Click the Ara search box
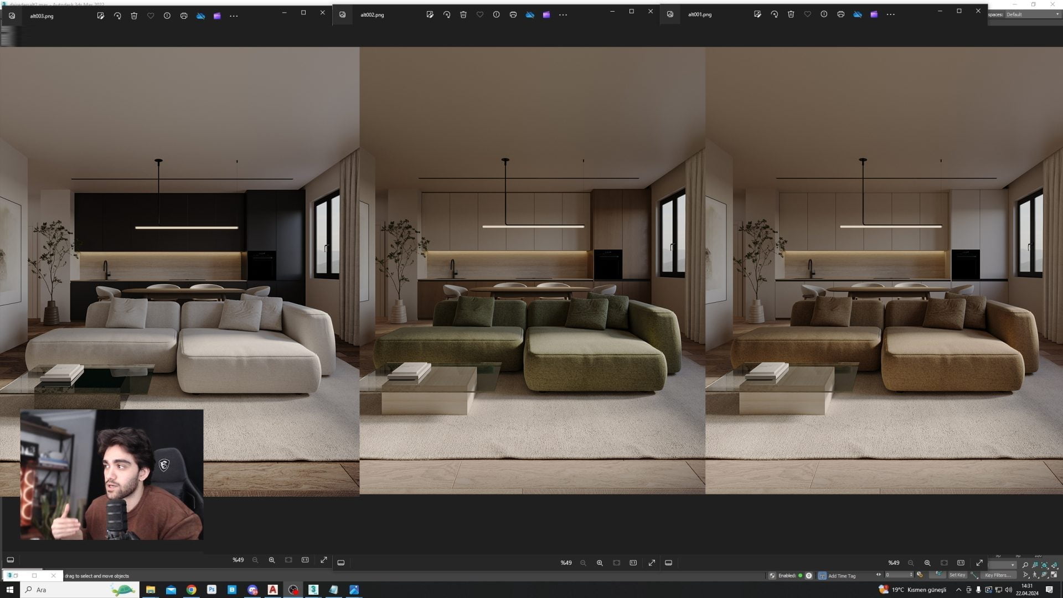The height and width of the screenshot is (598, 1063). [x=66, y=590]
